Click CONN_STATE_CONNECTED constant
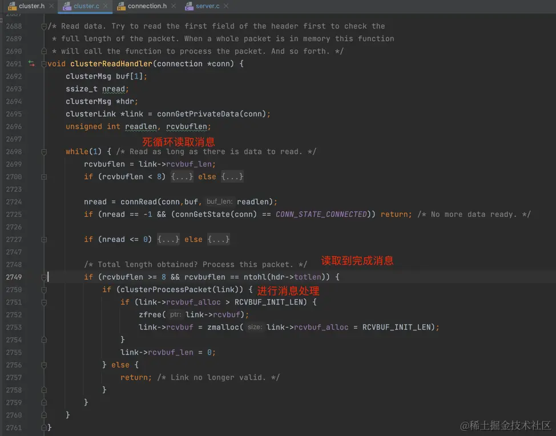Viewport: 556px width, 436px height. tap(321, 214)
